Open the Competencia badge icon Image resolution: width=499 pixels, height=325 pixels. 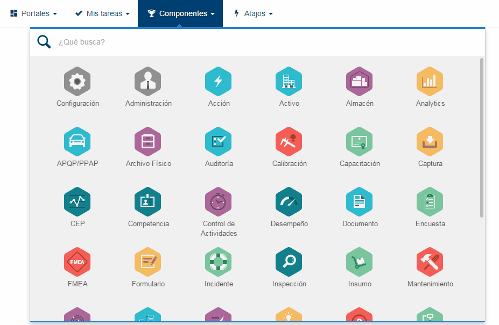click(x=147, y=202)
